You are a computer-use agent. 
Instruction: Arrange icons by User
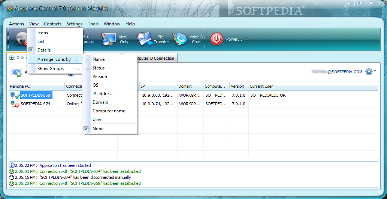[x=110, y=119]
